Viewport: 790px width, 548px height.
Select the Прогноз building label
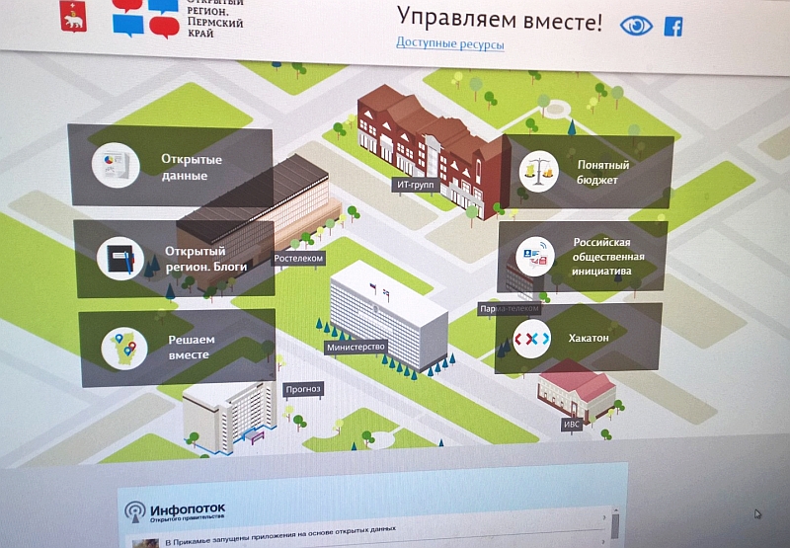pyautogui.click(x=303, y=389)
